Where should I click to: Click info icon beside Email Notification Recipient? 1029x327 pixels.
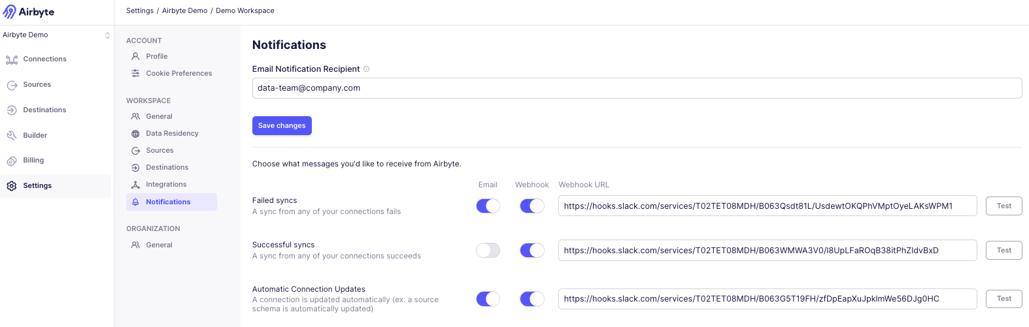pos(367,69)
